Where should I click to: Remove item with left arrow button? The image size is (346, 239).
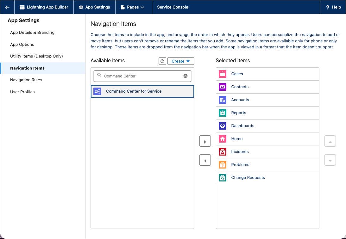point(205,160)
